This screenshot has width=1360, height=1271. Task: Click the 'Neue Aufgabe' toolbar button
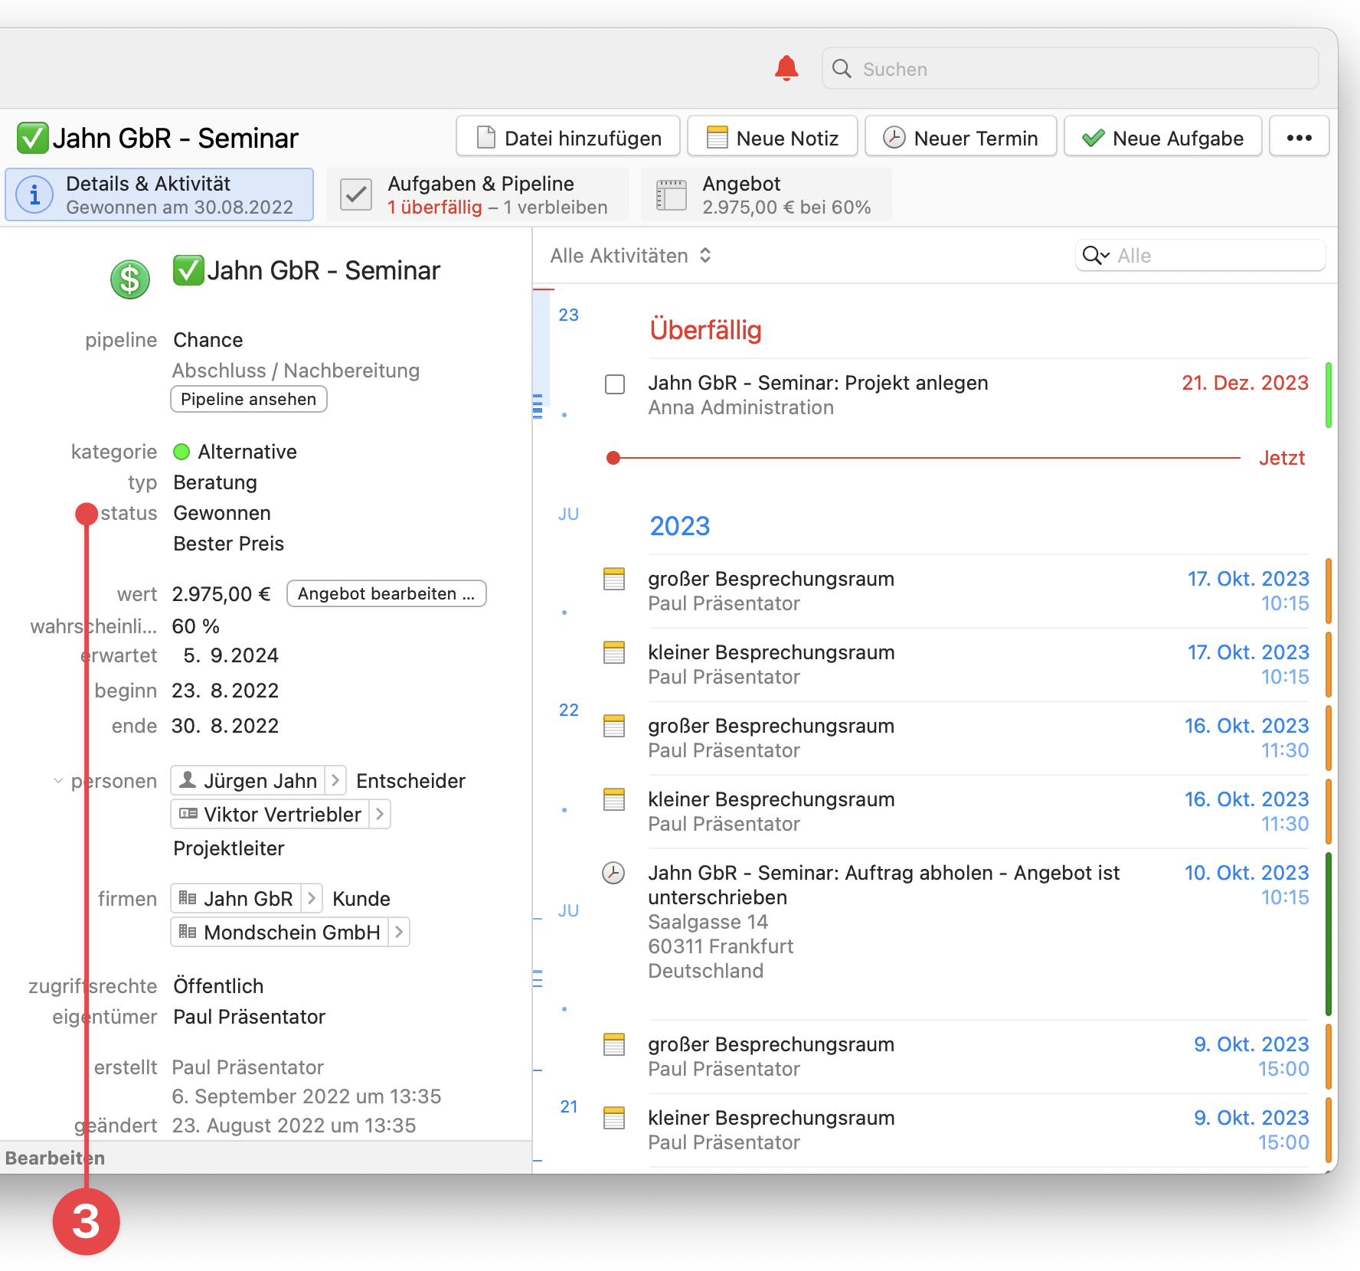coord(1162,138)
